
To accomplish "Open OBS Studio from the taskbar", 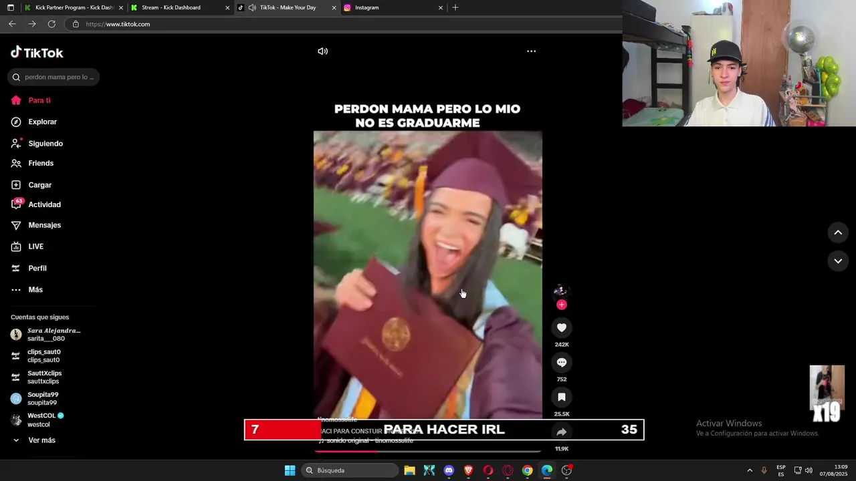I will 566,470.
